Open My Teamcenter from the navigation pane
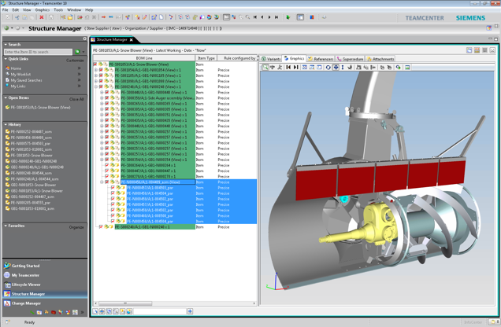Image resolution: width=501 pixels, height=327 pixels. (x=25, y=275)
